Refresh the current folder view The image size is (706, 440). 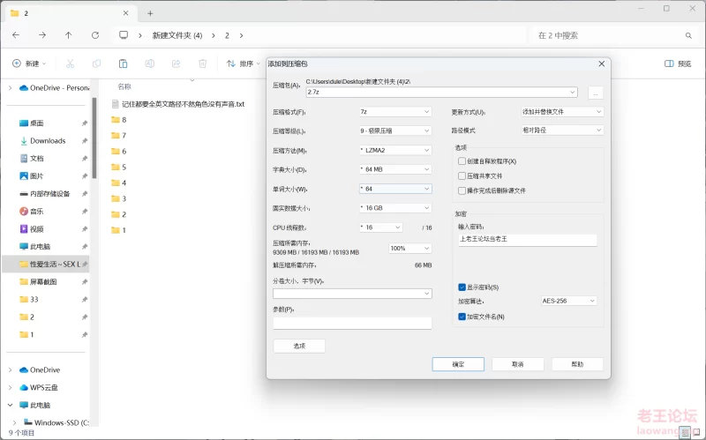(94, 35)
